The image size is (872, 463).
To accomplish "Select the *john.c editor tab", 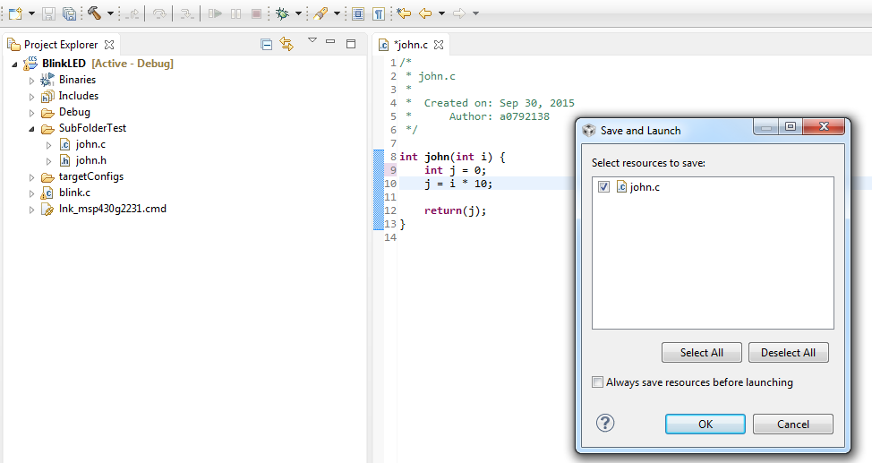I will coord(411,45).
